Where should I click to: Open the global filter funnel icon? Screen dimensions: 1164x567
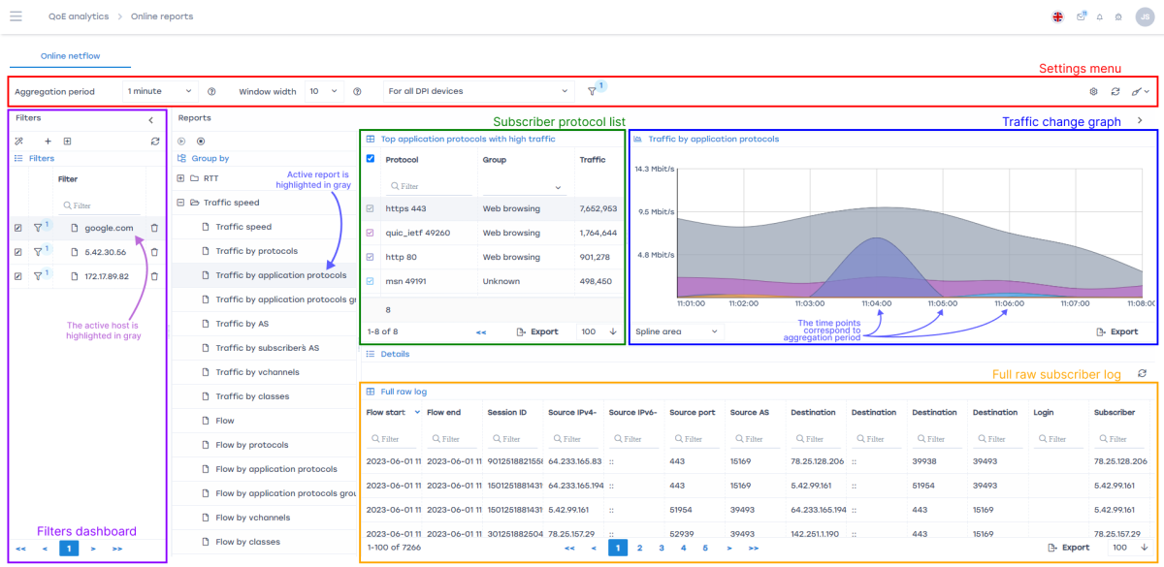pyautogui.click(x=592, y=91)
